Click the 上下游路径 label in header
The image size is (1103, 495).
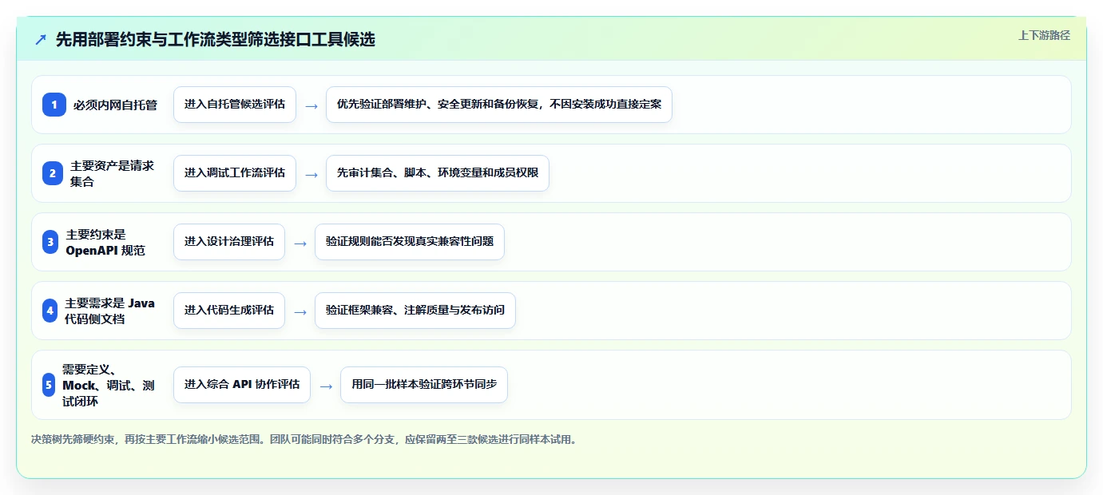pyautogui.click(x=1044, y=35)
